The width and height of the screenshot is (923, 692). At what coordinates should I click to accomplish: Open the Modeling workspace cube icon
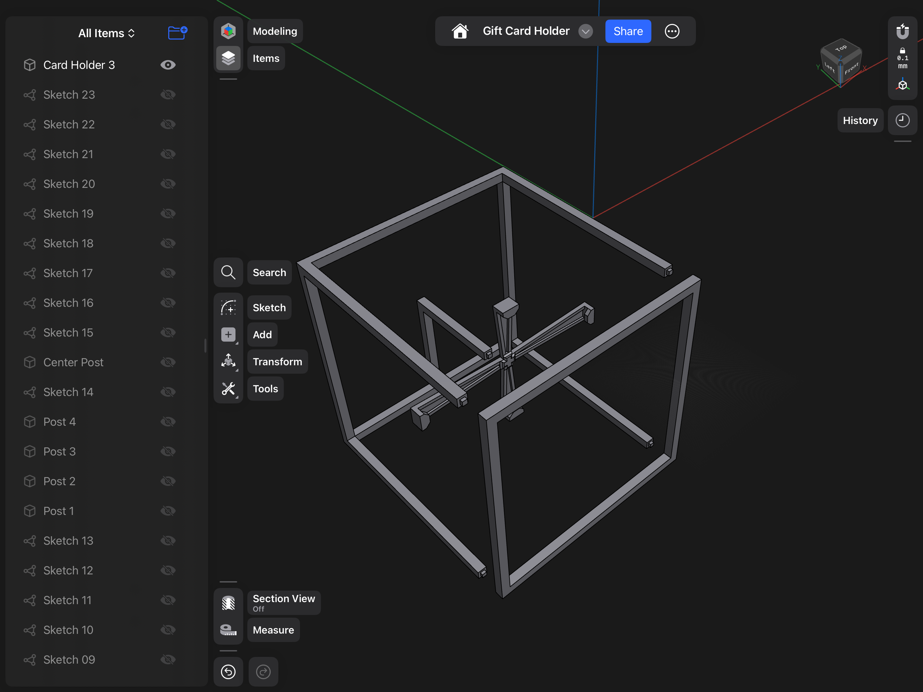pos(228,31)
